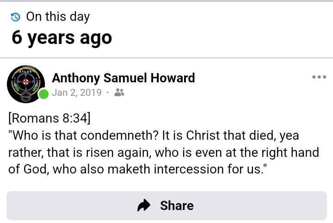Click the On this day clock icon
This screenshot has height=223, width=333.
coord(16,18)
